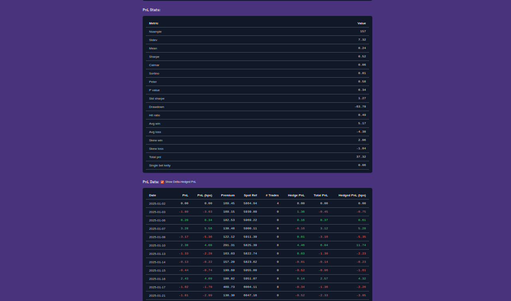The image size is (511, 301).
Task: Click the Avg win metric label
Action: [155, 123]
